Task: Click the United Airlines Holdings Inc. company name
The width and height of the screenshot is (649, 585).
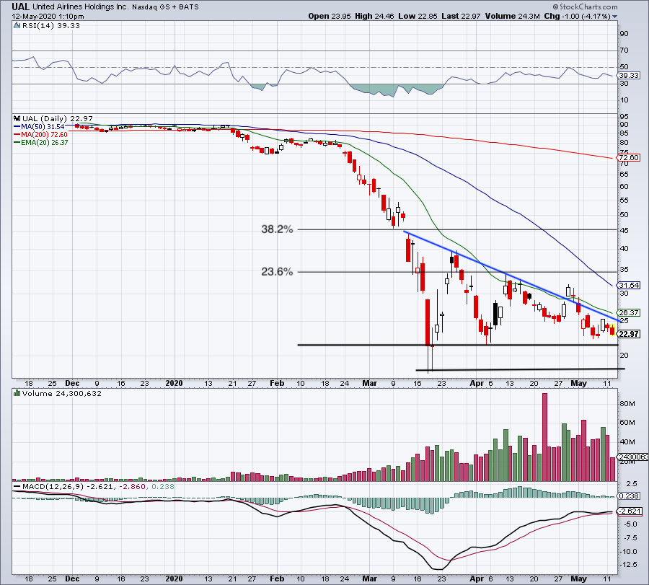Action: pos(81,6)
